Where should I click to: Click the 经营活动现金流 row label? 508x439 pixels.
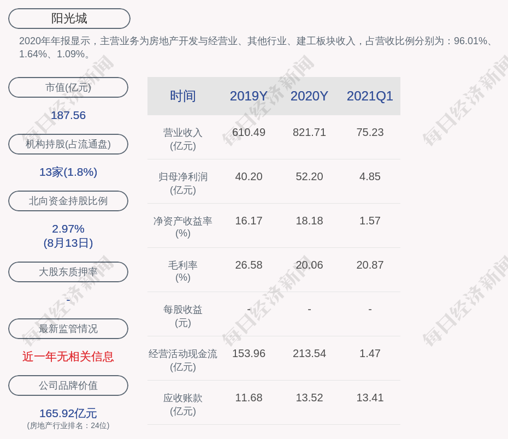[183, 360]
